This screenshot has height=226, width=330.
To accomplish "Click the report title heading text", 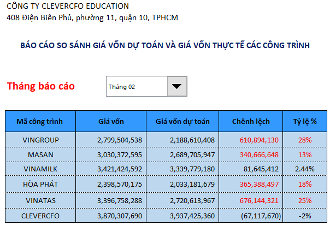I will (164, 46).
